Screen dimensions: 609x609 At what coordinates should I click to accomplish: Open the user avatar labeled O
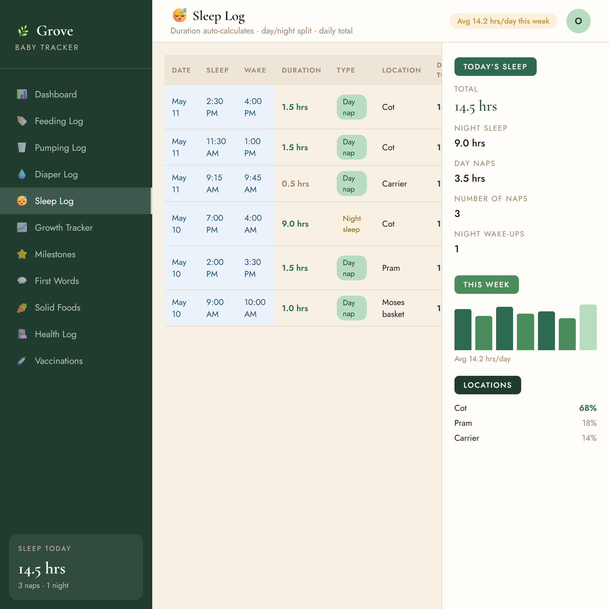point(578,21)
